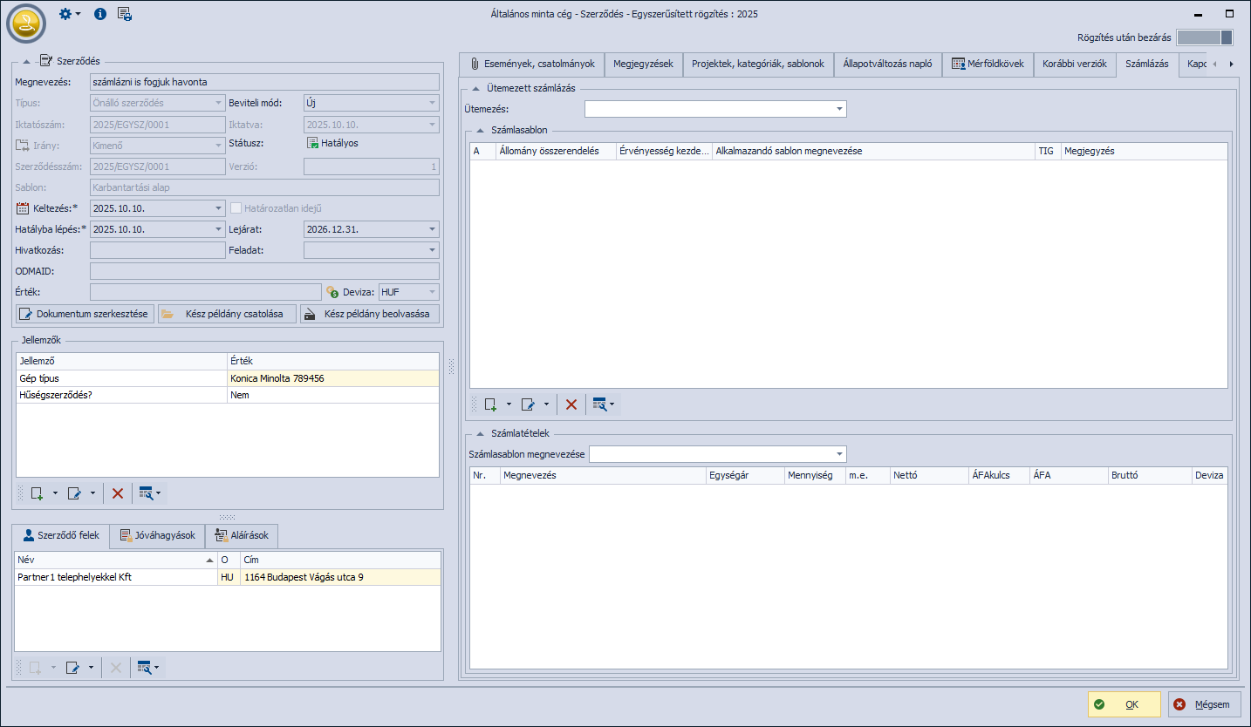Click red delete icon under Jellemzők list
Image resolution: width=1251 pixels, height=727 pixels.
118,493
